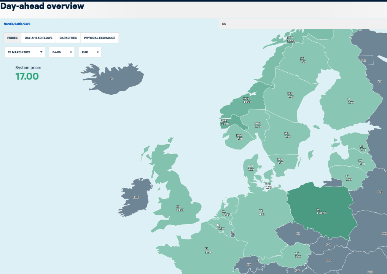Click the Austria AT price area
The height and width of the screenshot is (274, 387).
click(x=298, y=255)
